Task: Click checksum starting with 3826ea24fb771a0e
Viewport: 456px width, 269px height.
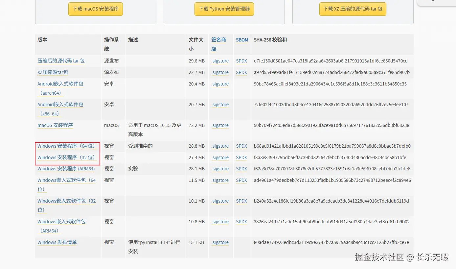Action: (332, 222)
